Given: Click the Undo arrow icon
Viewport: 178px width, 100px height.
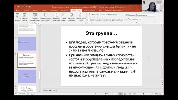Looking at the screenshot, I should tap(21, 7).
